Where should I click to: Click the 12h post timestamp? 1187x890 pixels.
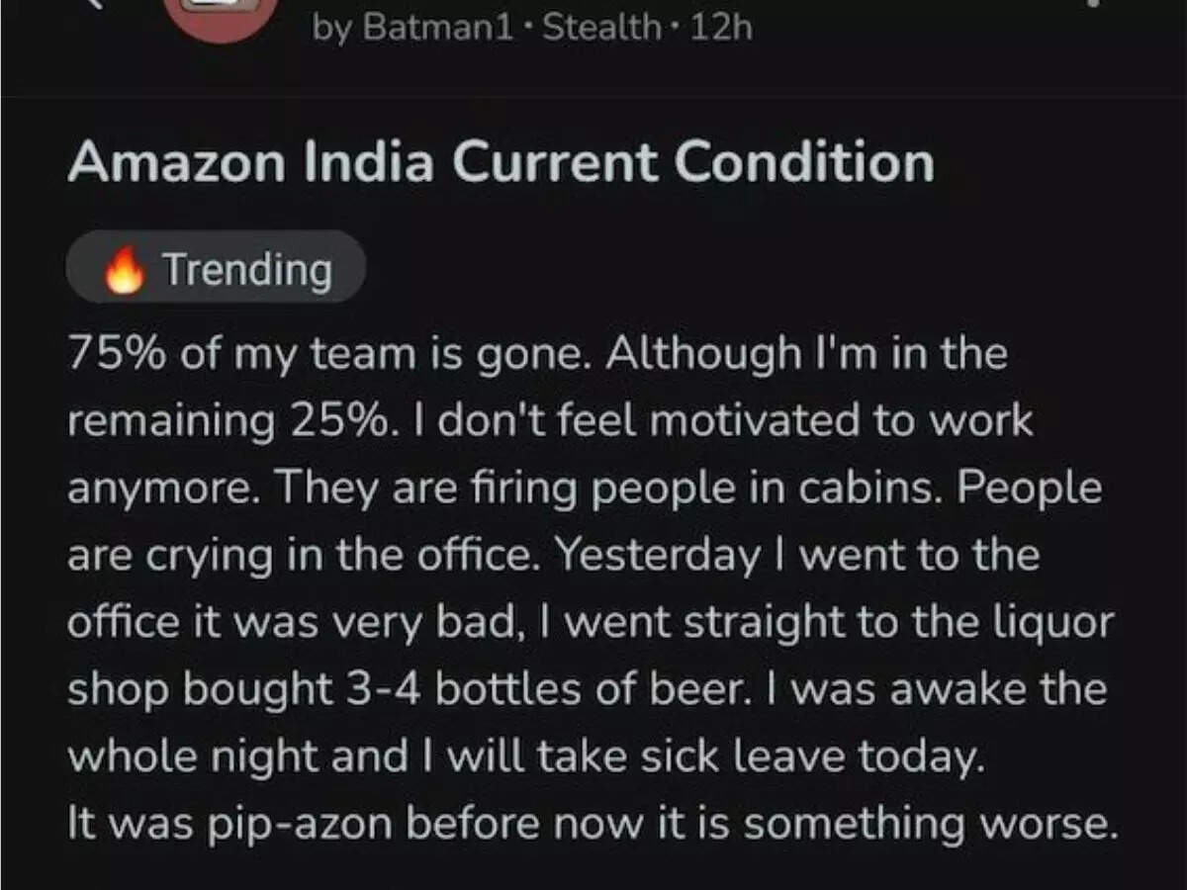(x=721, y=27)
